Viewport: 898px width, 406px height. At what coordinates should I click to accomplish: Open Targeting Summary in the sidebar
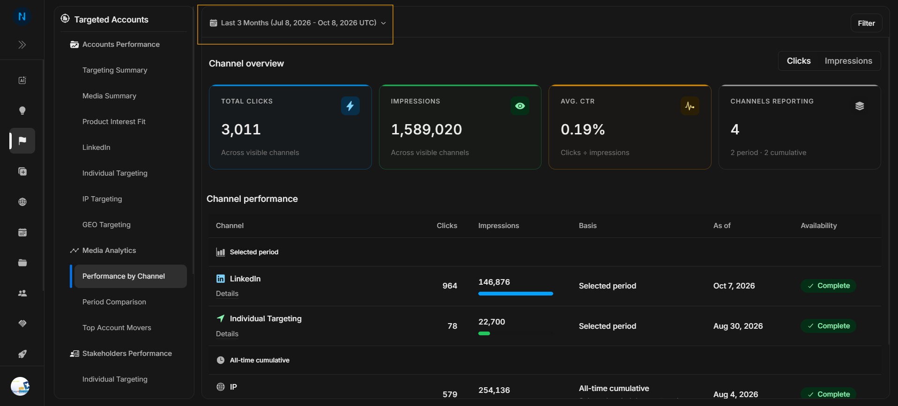[x=115, y=70]
